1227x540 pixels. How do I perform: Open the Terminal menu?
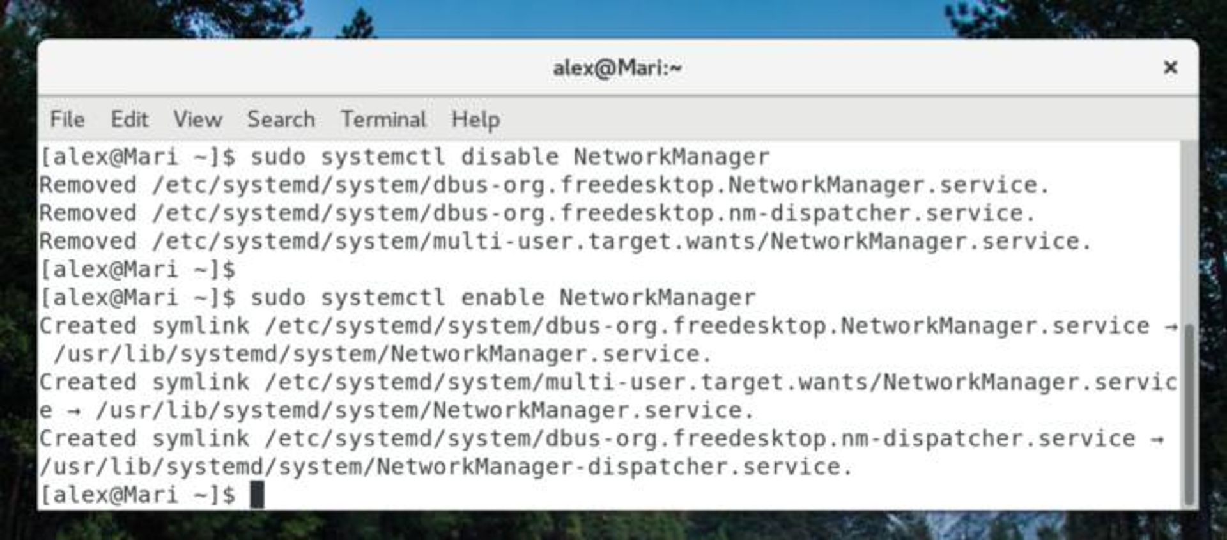tap(384, 119)
